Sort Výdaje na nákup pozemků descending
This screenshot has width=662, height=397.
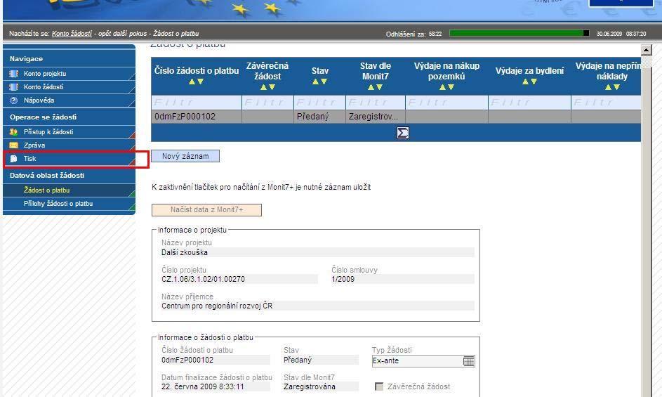tap(451, 87)
